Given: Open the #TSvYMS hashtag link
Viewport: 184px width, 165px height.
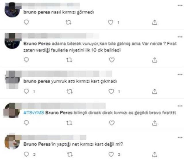Looking at the screenshot, I should coord(34,113).
